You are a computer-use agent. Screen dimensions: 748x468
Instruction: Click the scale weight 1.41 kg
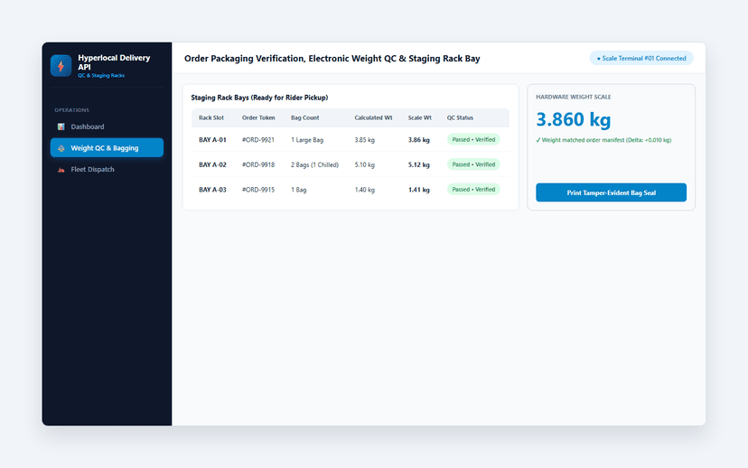(419, 190)
